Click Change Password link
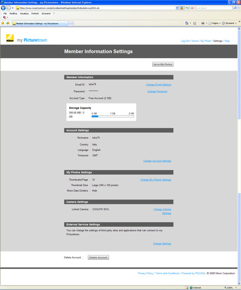This screenshot has width=241, height=290. tap(157, 92)
